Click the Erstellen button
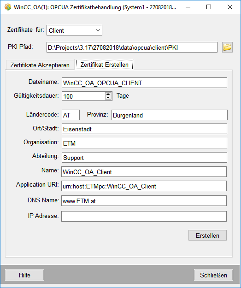This screenshot has height=288, width=241. click(x=207, y=235)
